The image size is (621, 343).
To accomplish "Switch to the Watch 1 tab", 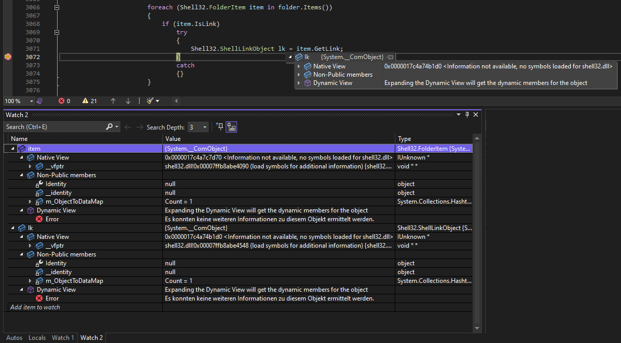I will [63, 338].
